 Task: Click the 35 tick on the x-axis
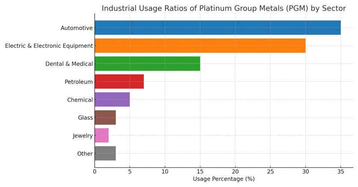click(340, 172)
